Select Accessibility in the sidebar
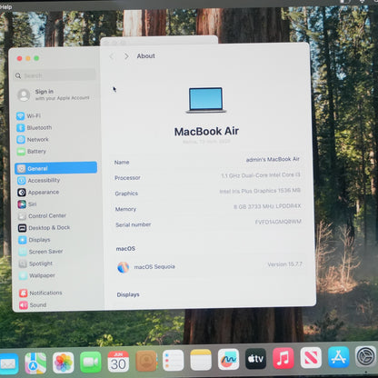 click(38, 180)
